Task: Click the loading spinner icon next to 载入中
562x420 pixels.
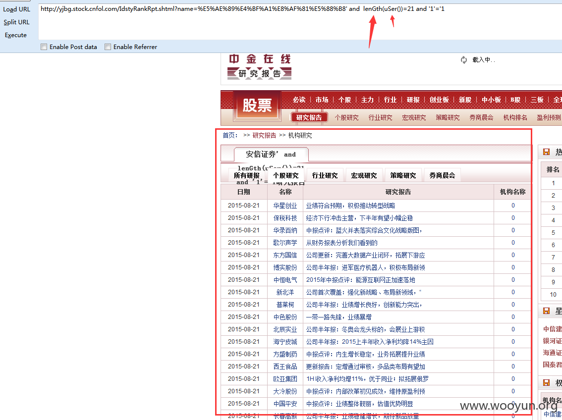Action: coord(464,60)
